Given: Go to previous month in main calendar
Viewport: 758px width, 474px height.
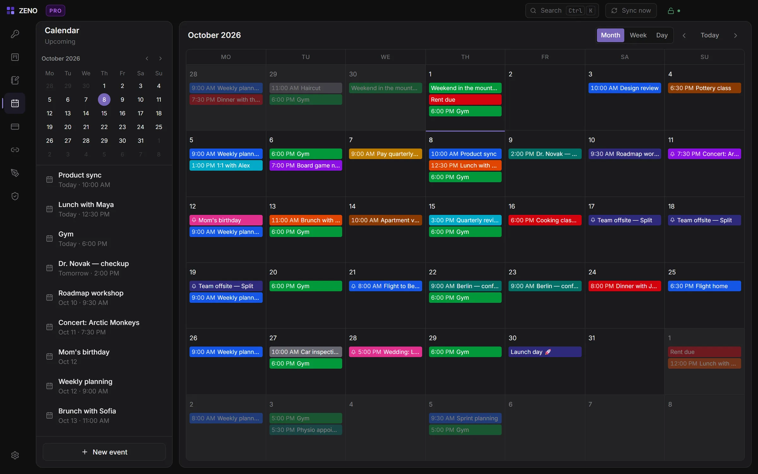Looking at the screenshot, I should [x=684, y=35].
